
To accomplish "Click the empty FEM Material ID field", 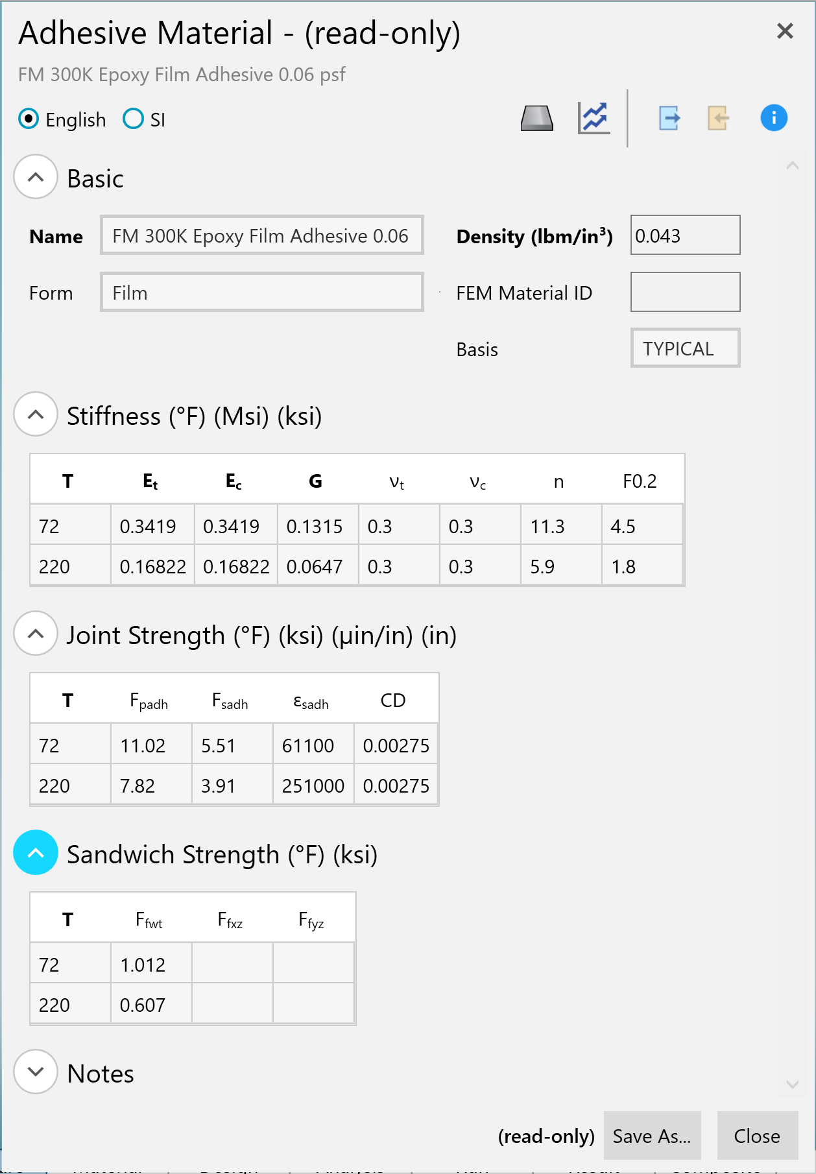I will [x=685, y=293].
